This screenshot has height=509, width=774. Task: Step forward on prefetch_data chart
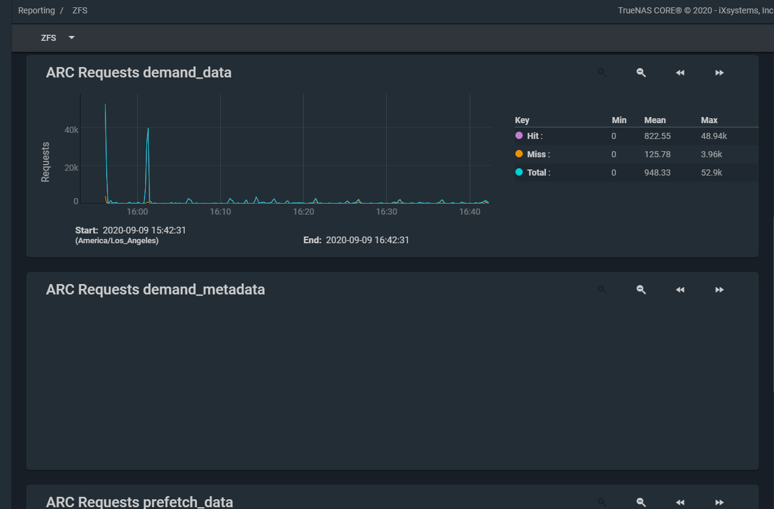pyautogui.click(x=719, y=502)
